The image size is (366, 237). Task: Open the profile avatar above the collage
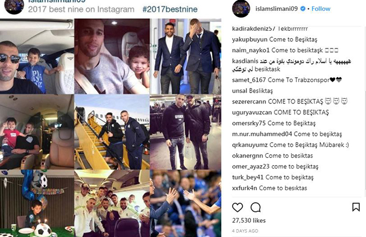14,6
